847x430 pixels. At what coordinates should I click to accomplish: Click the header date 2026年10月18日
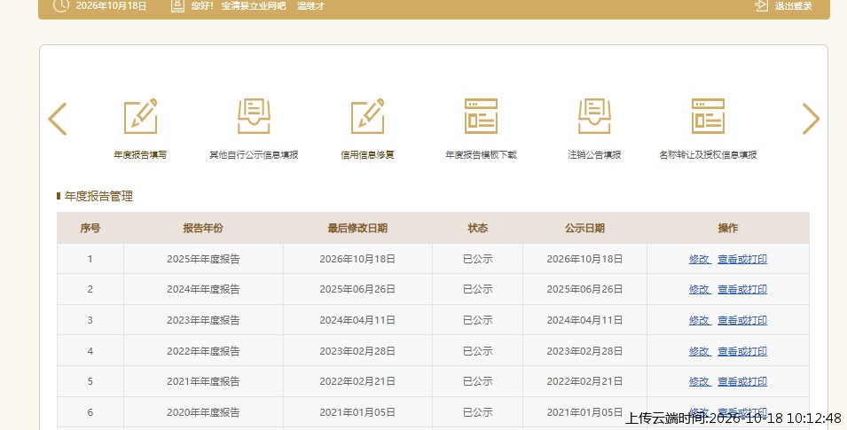click(x=111, y=6)
